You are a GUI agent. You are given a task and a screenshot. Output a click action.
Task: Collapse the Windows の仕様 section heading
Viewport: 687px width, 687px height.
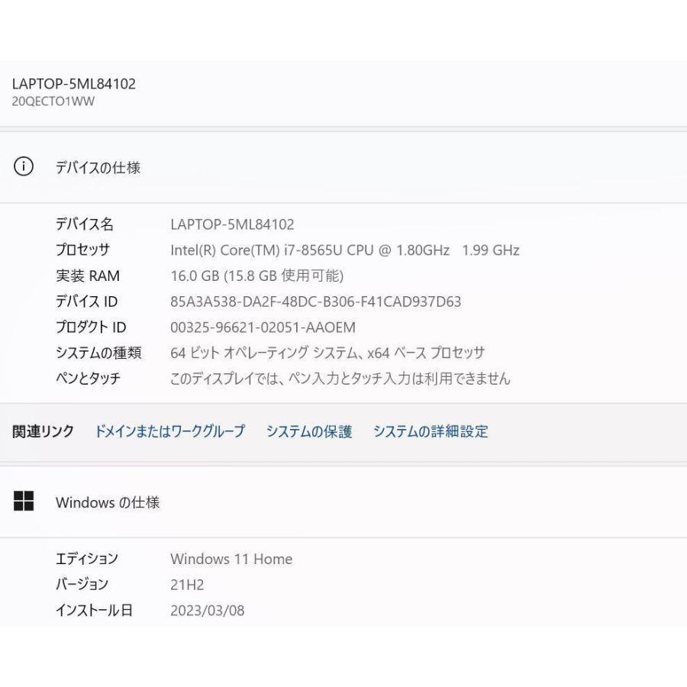108,503
